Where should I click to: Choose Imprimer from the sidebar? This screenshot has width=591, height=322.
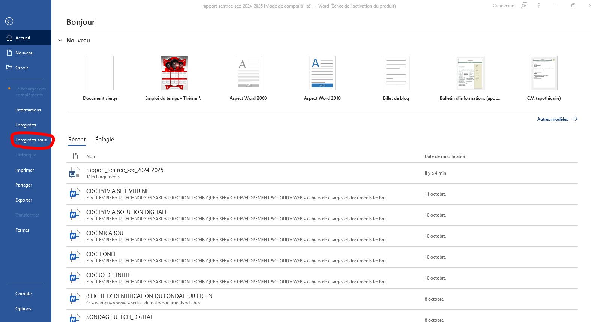click(24, 170)
